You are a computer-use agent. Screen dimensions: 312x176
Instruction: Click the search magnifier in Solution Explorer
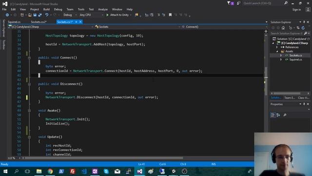[306, 33]
